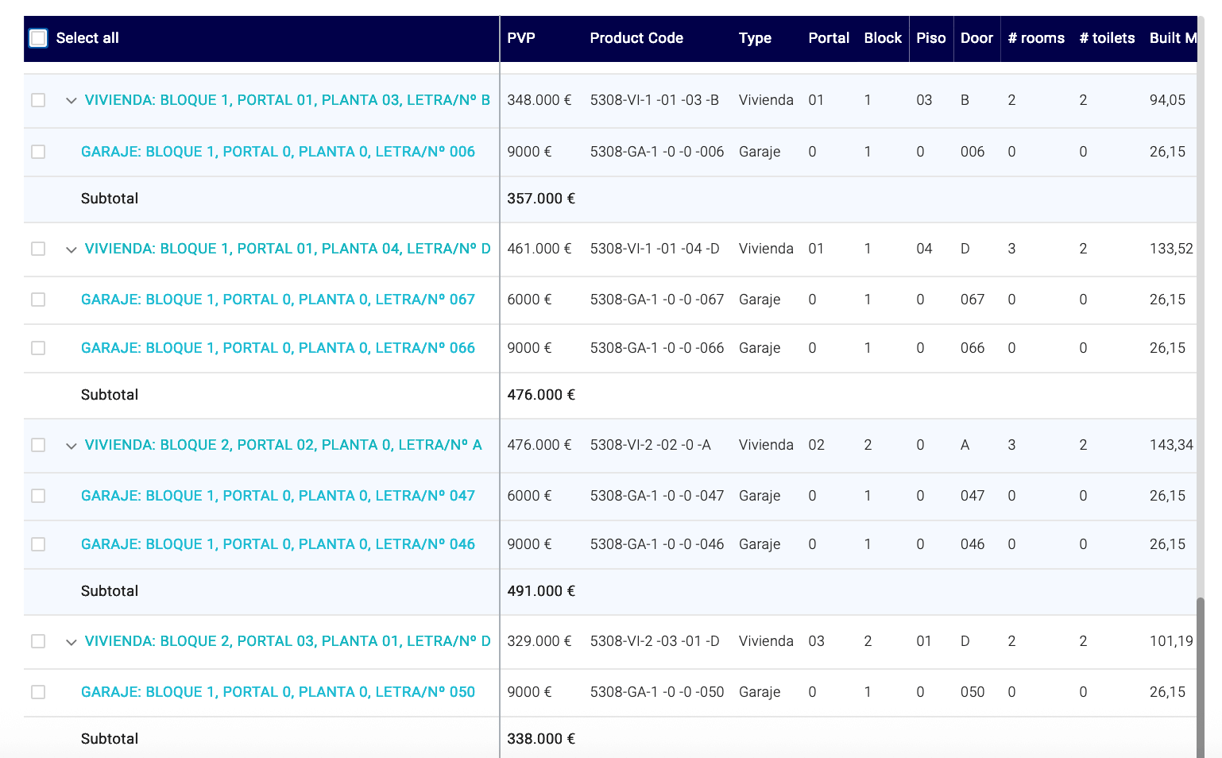The image size is (1222, 758).
Task: Select product code 5308-GA-1 -0 -0 -046
Action: coord(657,544)
